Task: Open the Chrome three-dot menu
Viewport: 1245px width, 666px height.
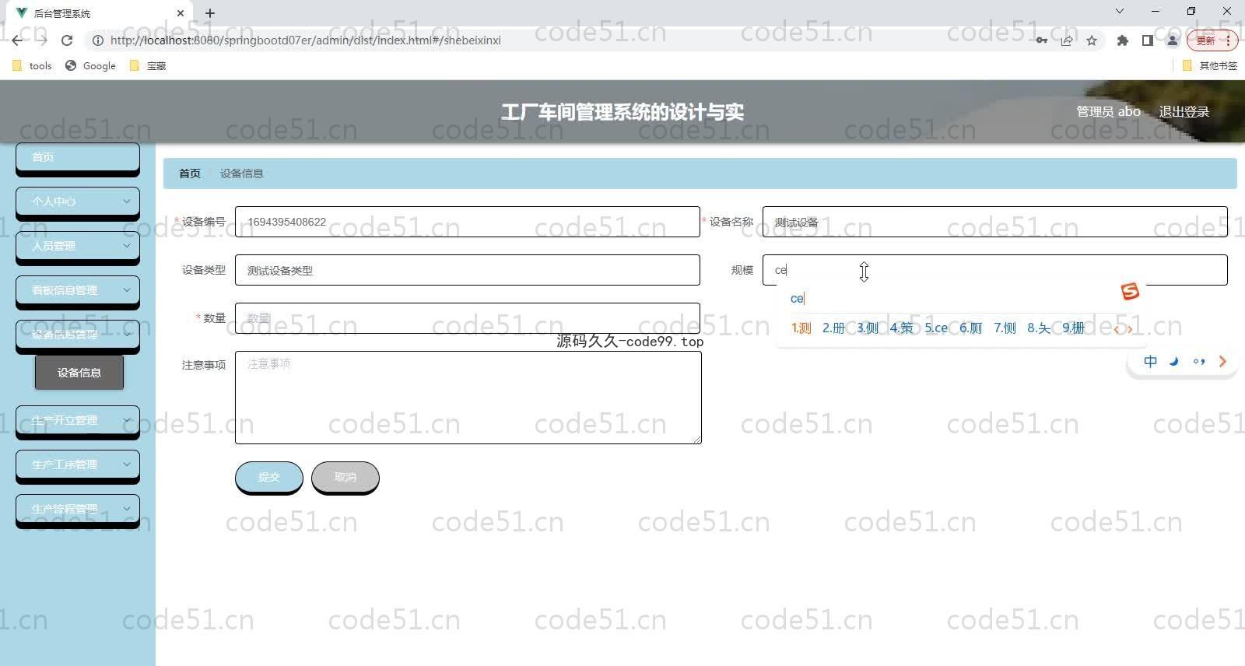Action: 1229,40
